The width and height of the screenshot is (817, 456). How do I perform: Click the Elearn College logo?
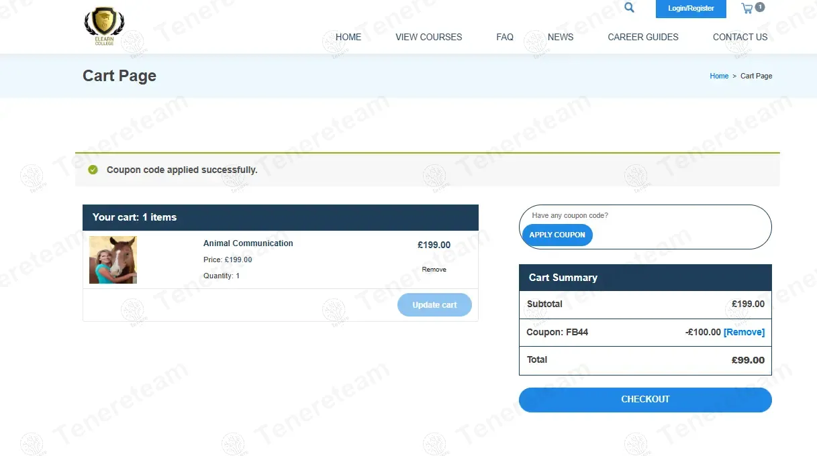tap(104, 26)
